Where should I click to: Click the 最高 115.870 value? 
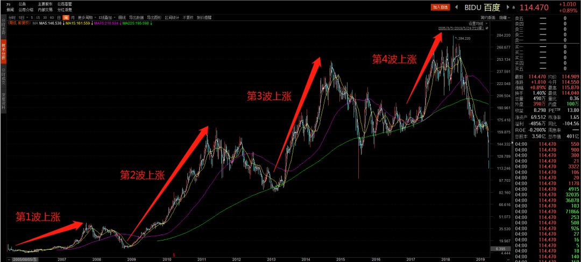tap(570, 88)
